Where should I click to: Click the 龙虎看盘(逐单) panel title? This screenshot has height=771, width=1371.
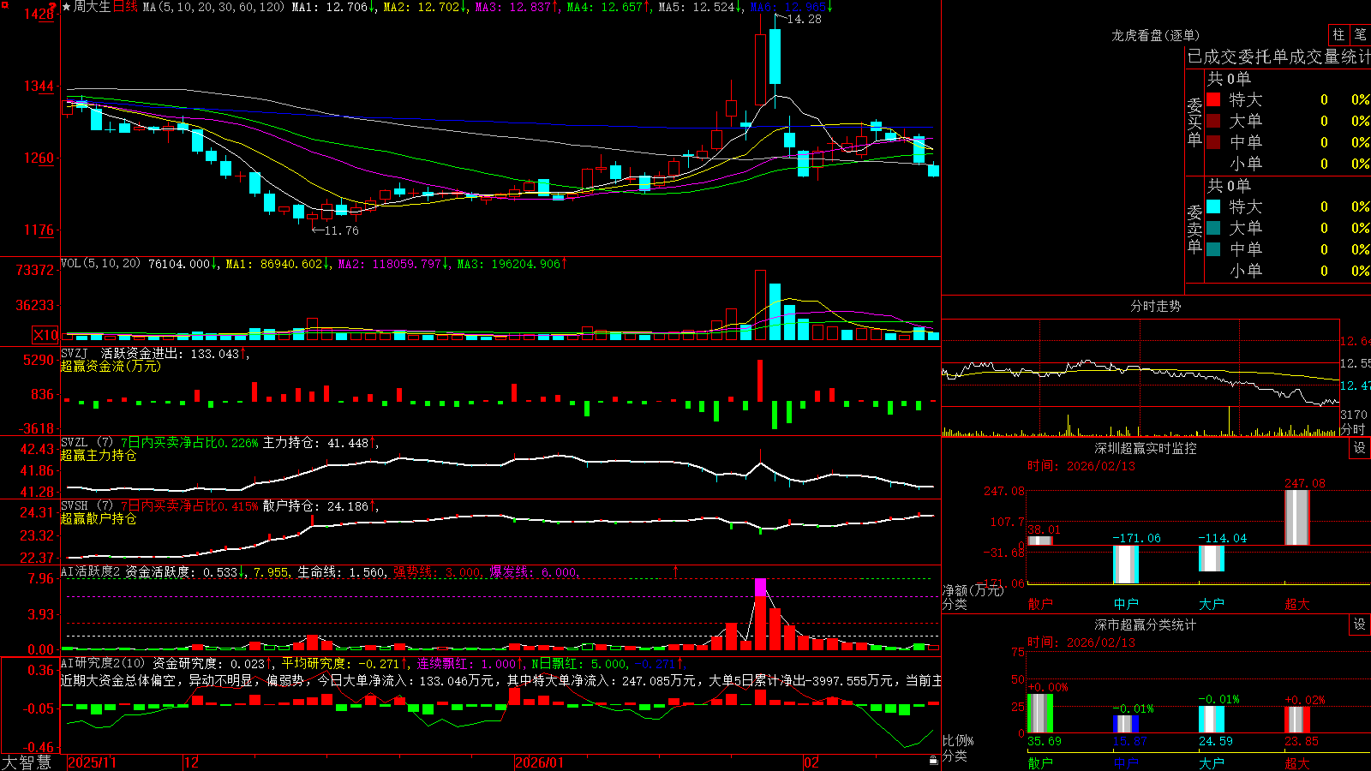pos(1155,35)
